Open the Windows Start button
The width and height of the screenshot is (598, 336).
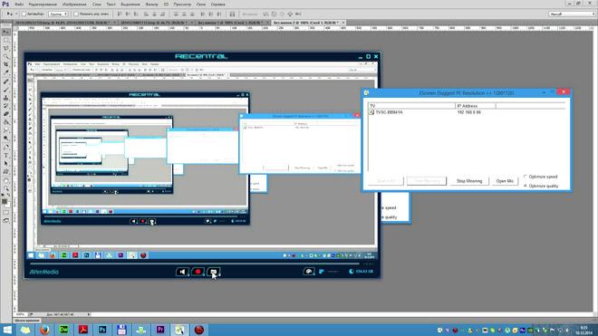coord(7,330)
